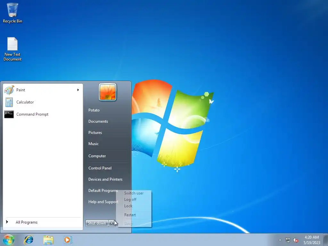The height and width of the screenshot is (246, 328).
Task: Start Command Prompt from the Start menu
Action: click(x=43, y=114)
